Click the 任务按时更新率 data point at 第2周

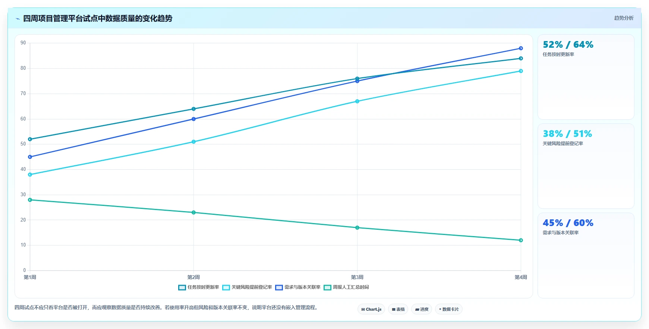(x=193, y=109)
